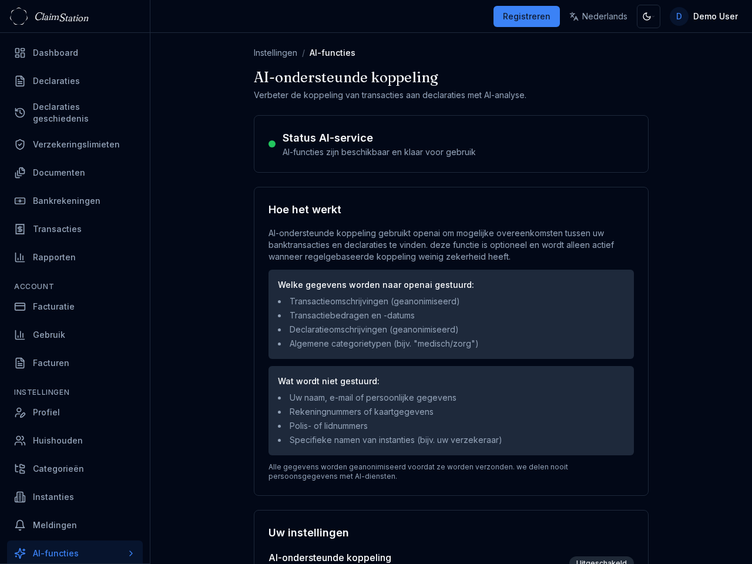Image resolution: width=752 pixels, height=564 pixels.
Task: Click the Registreren button
Action: pos(526,16)
